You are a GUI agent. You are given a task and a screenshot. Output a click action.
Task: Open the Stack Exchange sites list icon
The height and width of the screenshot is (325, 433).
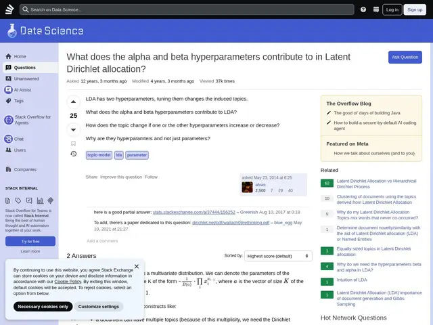pos(376,9)
